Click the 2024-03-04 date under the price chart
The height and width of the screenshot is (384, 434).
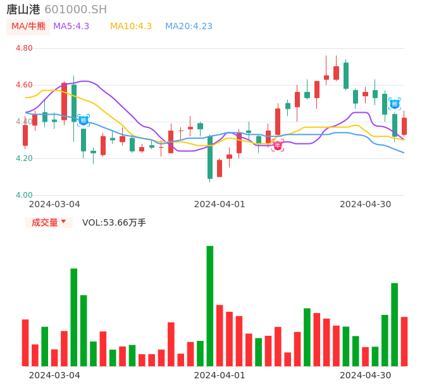coord(54,204)
